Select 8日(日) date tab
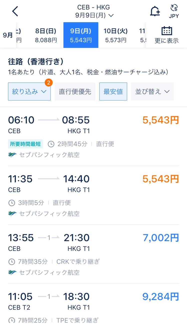The width and height of the screenshot is (187, 332). tap(46, 35)
